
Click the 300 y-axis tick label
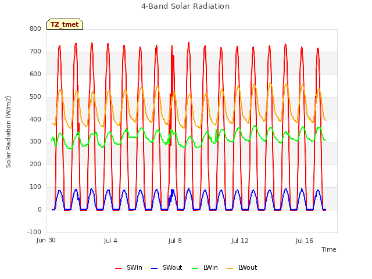pos(35,142)
